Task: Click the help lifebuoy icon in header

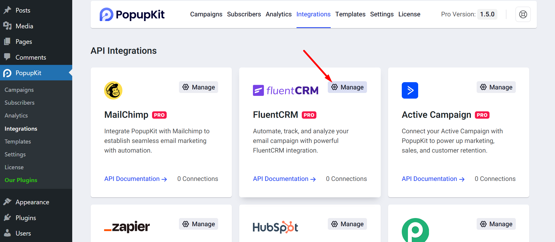Action: pyautogui.click(x=523, y=14)
